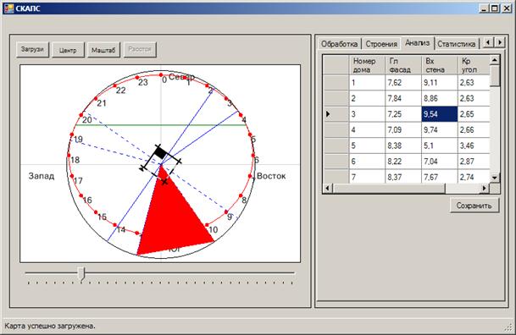Click the СКАПС application icon in title bar
Image resolution: width=516 pixels, height=335 pixels.
(x=8, y=8)
